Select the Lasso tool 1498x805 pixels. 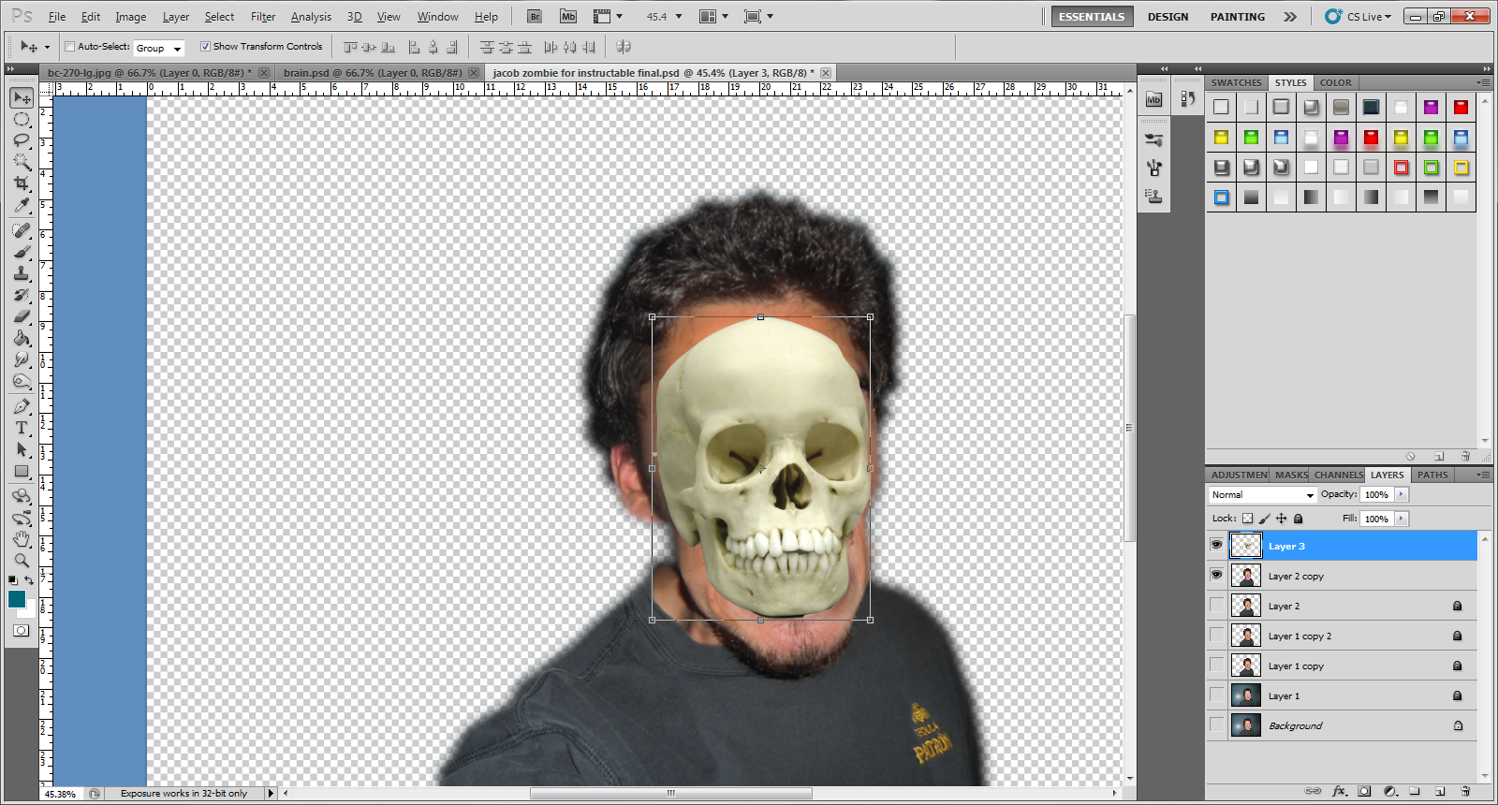pos(22,140)
